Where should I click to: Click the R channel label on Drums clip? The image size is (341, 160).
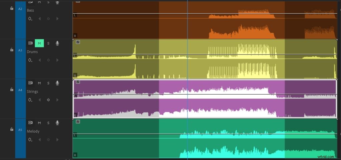tap(75, 75)
